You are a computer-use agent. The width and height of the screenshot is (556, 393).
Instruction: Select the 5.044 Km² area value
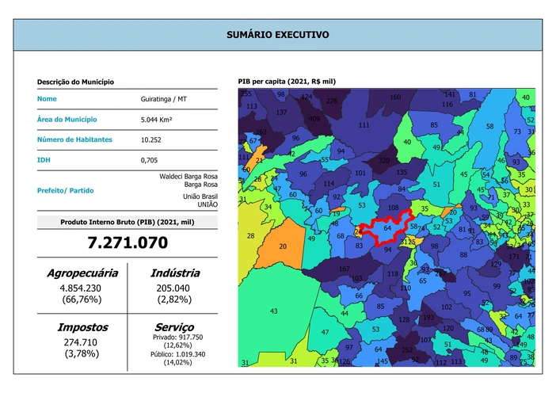coord(156,120)
